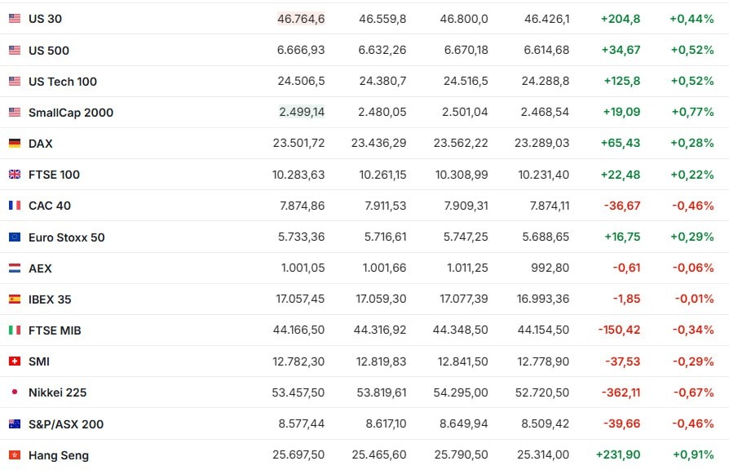Open the Nikkei 225 index link
The height and width of the screenshot is (470, 729).
point(57,392)
